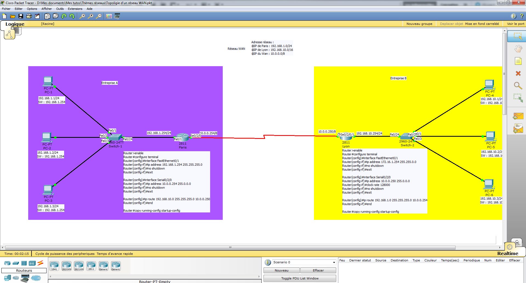Click Temps d'avance rapide

[115, 254]
